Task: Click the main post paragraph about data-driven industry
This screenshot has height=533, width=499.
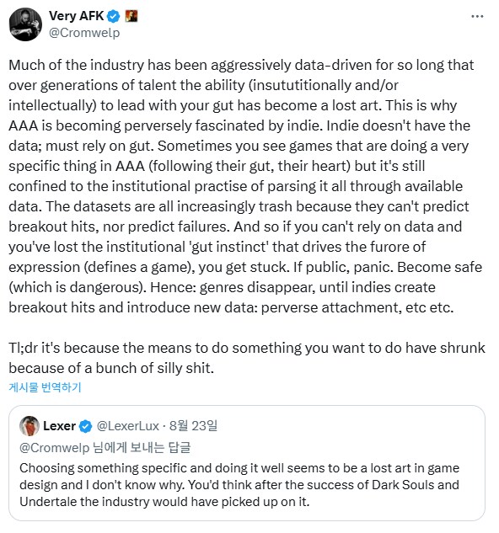Action: tap(246, 186)
